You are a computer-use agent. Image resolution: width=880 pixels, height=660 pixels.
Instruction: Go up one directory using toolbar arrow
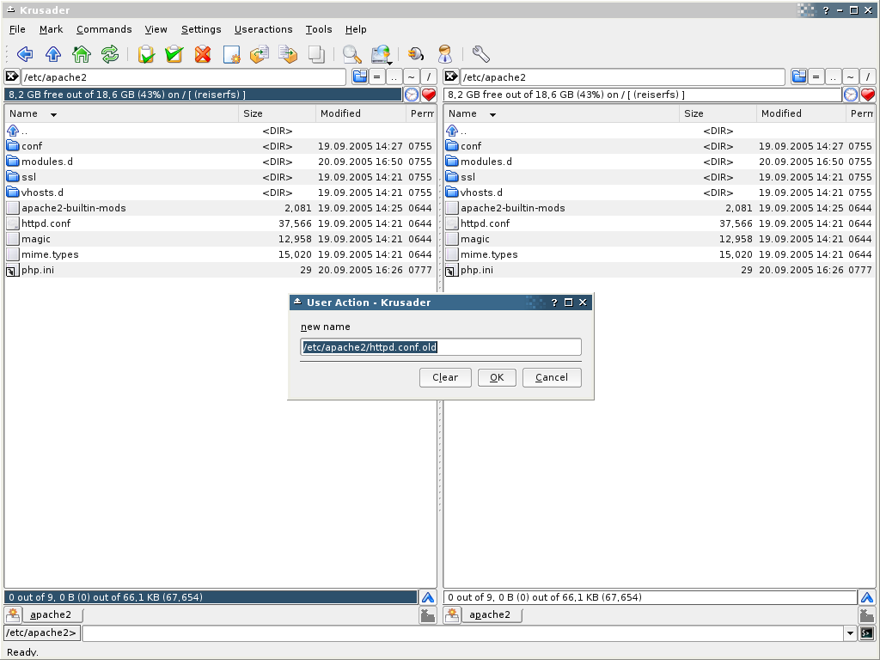point(53,54)
